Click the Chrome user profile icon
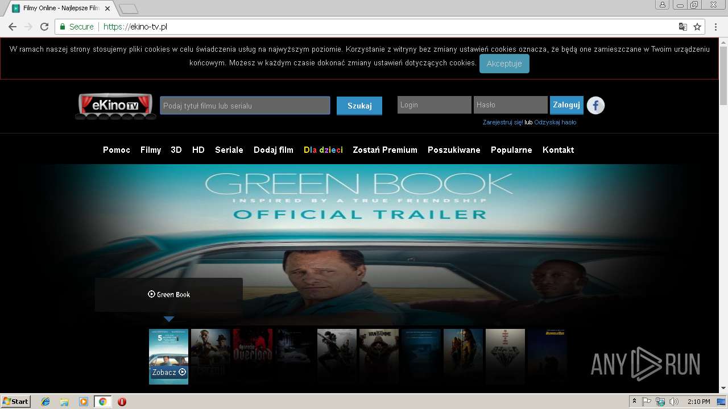The width and height of the screenshot is (728, 409). click(x=662, y=5)
